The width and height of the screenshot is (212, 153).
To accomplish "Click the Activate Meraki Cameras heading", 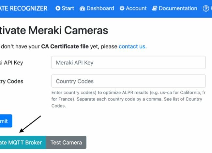I will [x=54, y=30].
